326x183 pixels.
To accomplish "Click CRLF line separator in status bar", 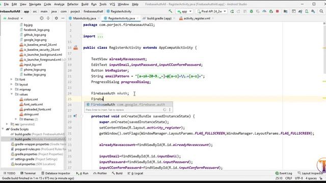I will [x=289, y=178].
